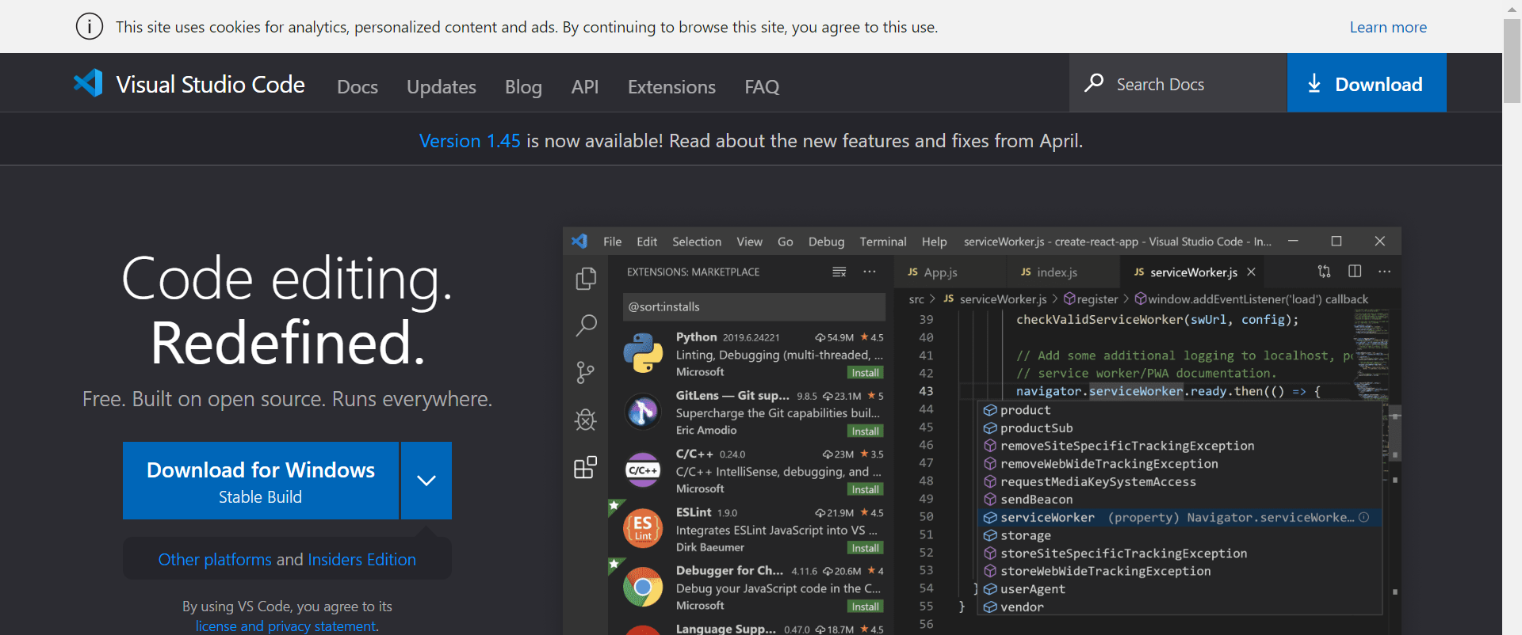Image resolution: width=1522 pixels, height=635 pixels.
Task: Click the Download button in header
Action: pos(1367,83)
